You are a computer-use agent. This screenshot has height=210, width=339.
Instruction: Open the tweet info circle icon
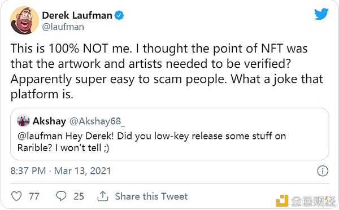tap(323, 171)
